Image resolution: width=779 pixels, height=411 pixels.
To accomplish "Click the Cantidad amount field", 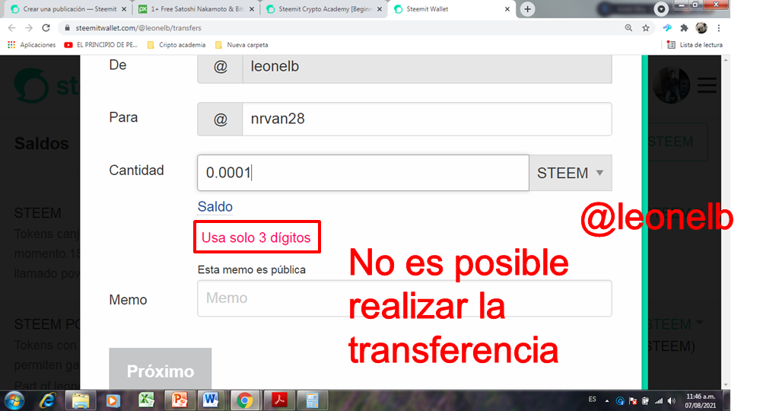I will click(363, 173).
